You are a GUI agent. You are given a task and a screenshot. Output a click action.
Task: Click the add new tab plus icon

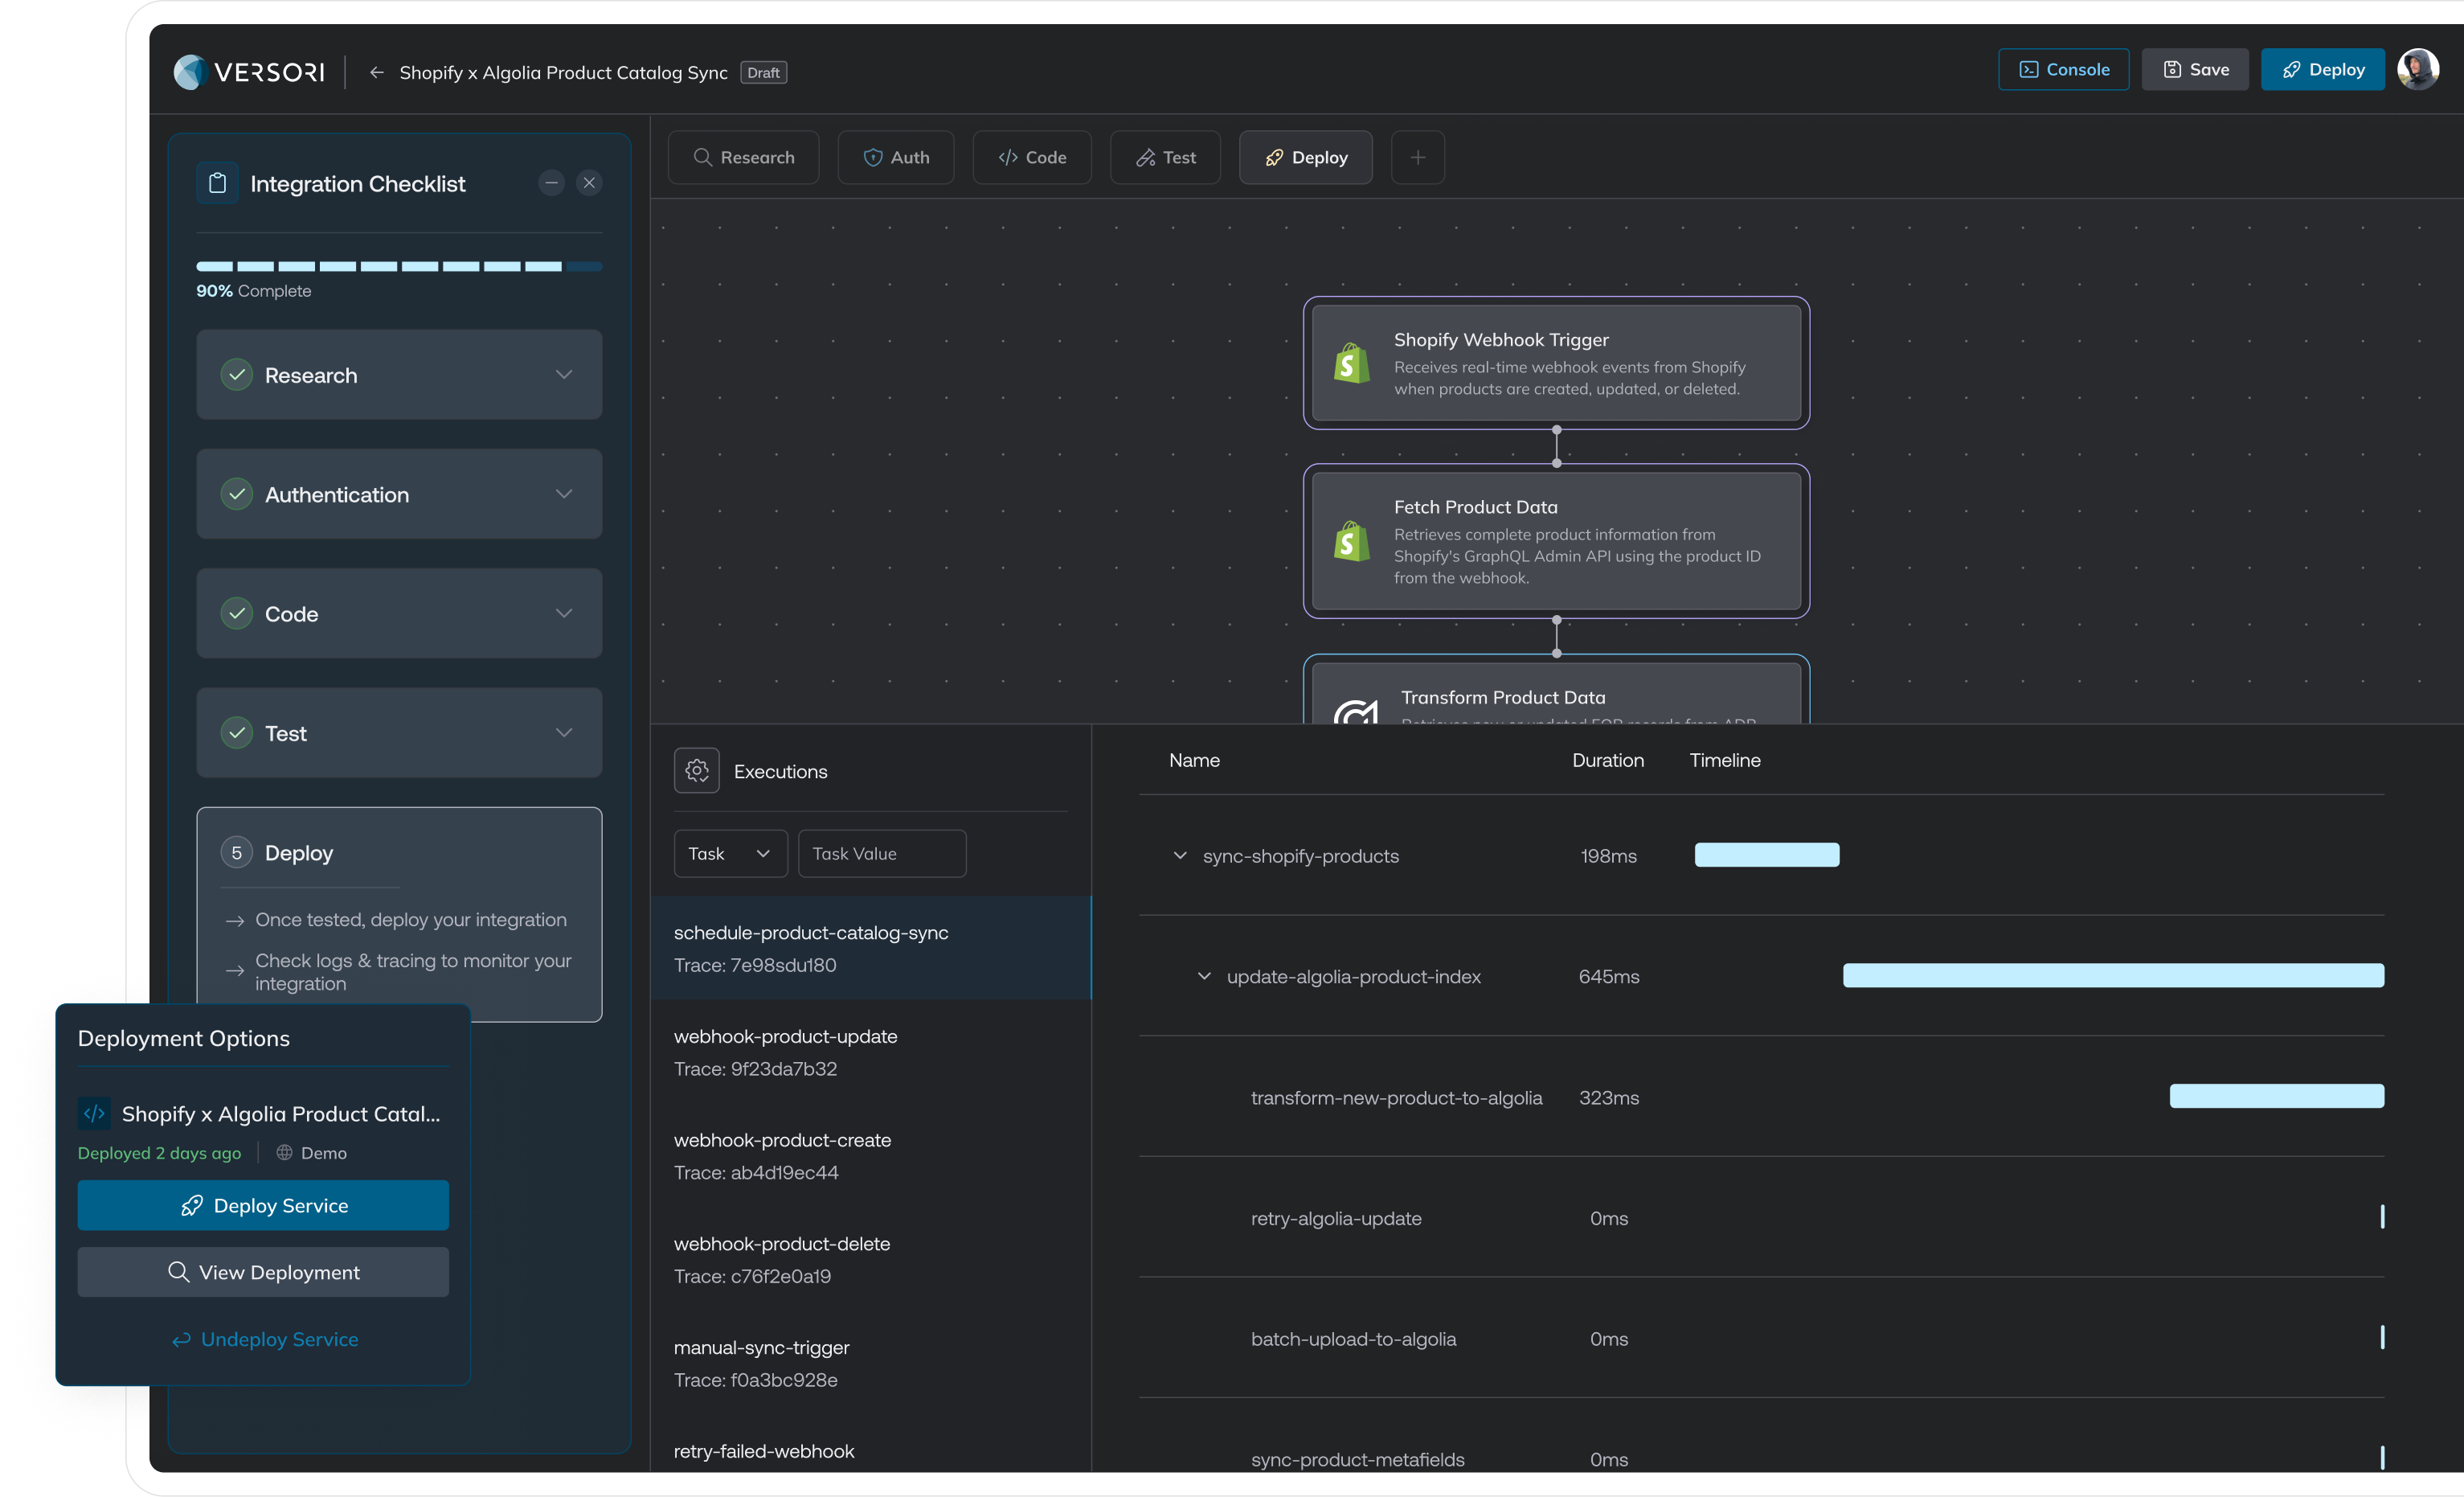pyautogui.click(x=1417, y=157)
